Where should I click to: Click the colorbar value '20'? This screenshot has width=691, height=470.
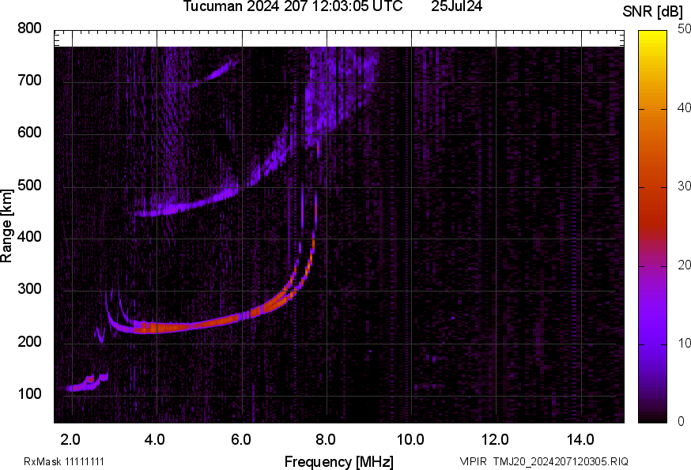tap(684, 265)
